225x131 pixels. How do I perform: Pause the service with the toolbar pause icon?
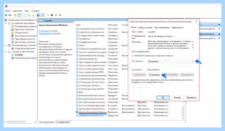(x=56, y=15)
